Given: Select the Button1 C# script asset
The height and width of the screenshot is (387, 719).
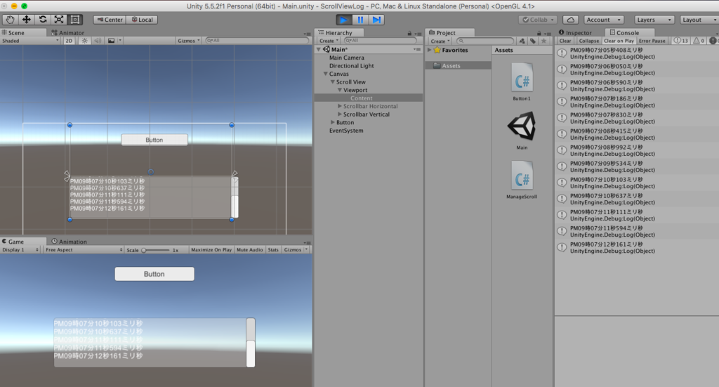Looking at the screenshot, I should pos(522,83).
